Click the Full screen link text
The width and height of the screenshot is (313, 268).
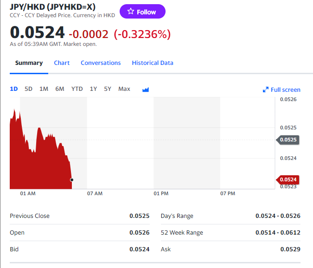pyautogui.click(x=285, y=90)
